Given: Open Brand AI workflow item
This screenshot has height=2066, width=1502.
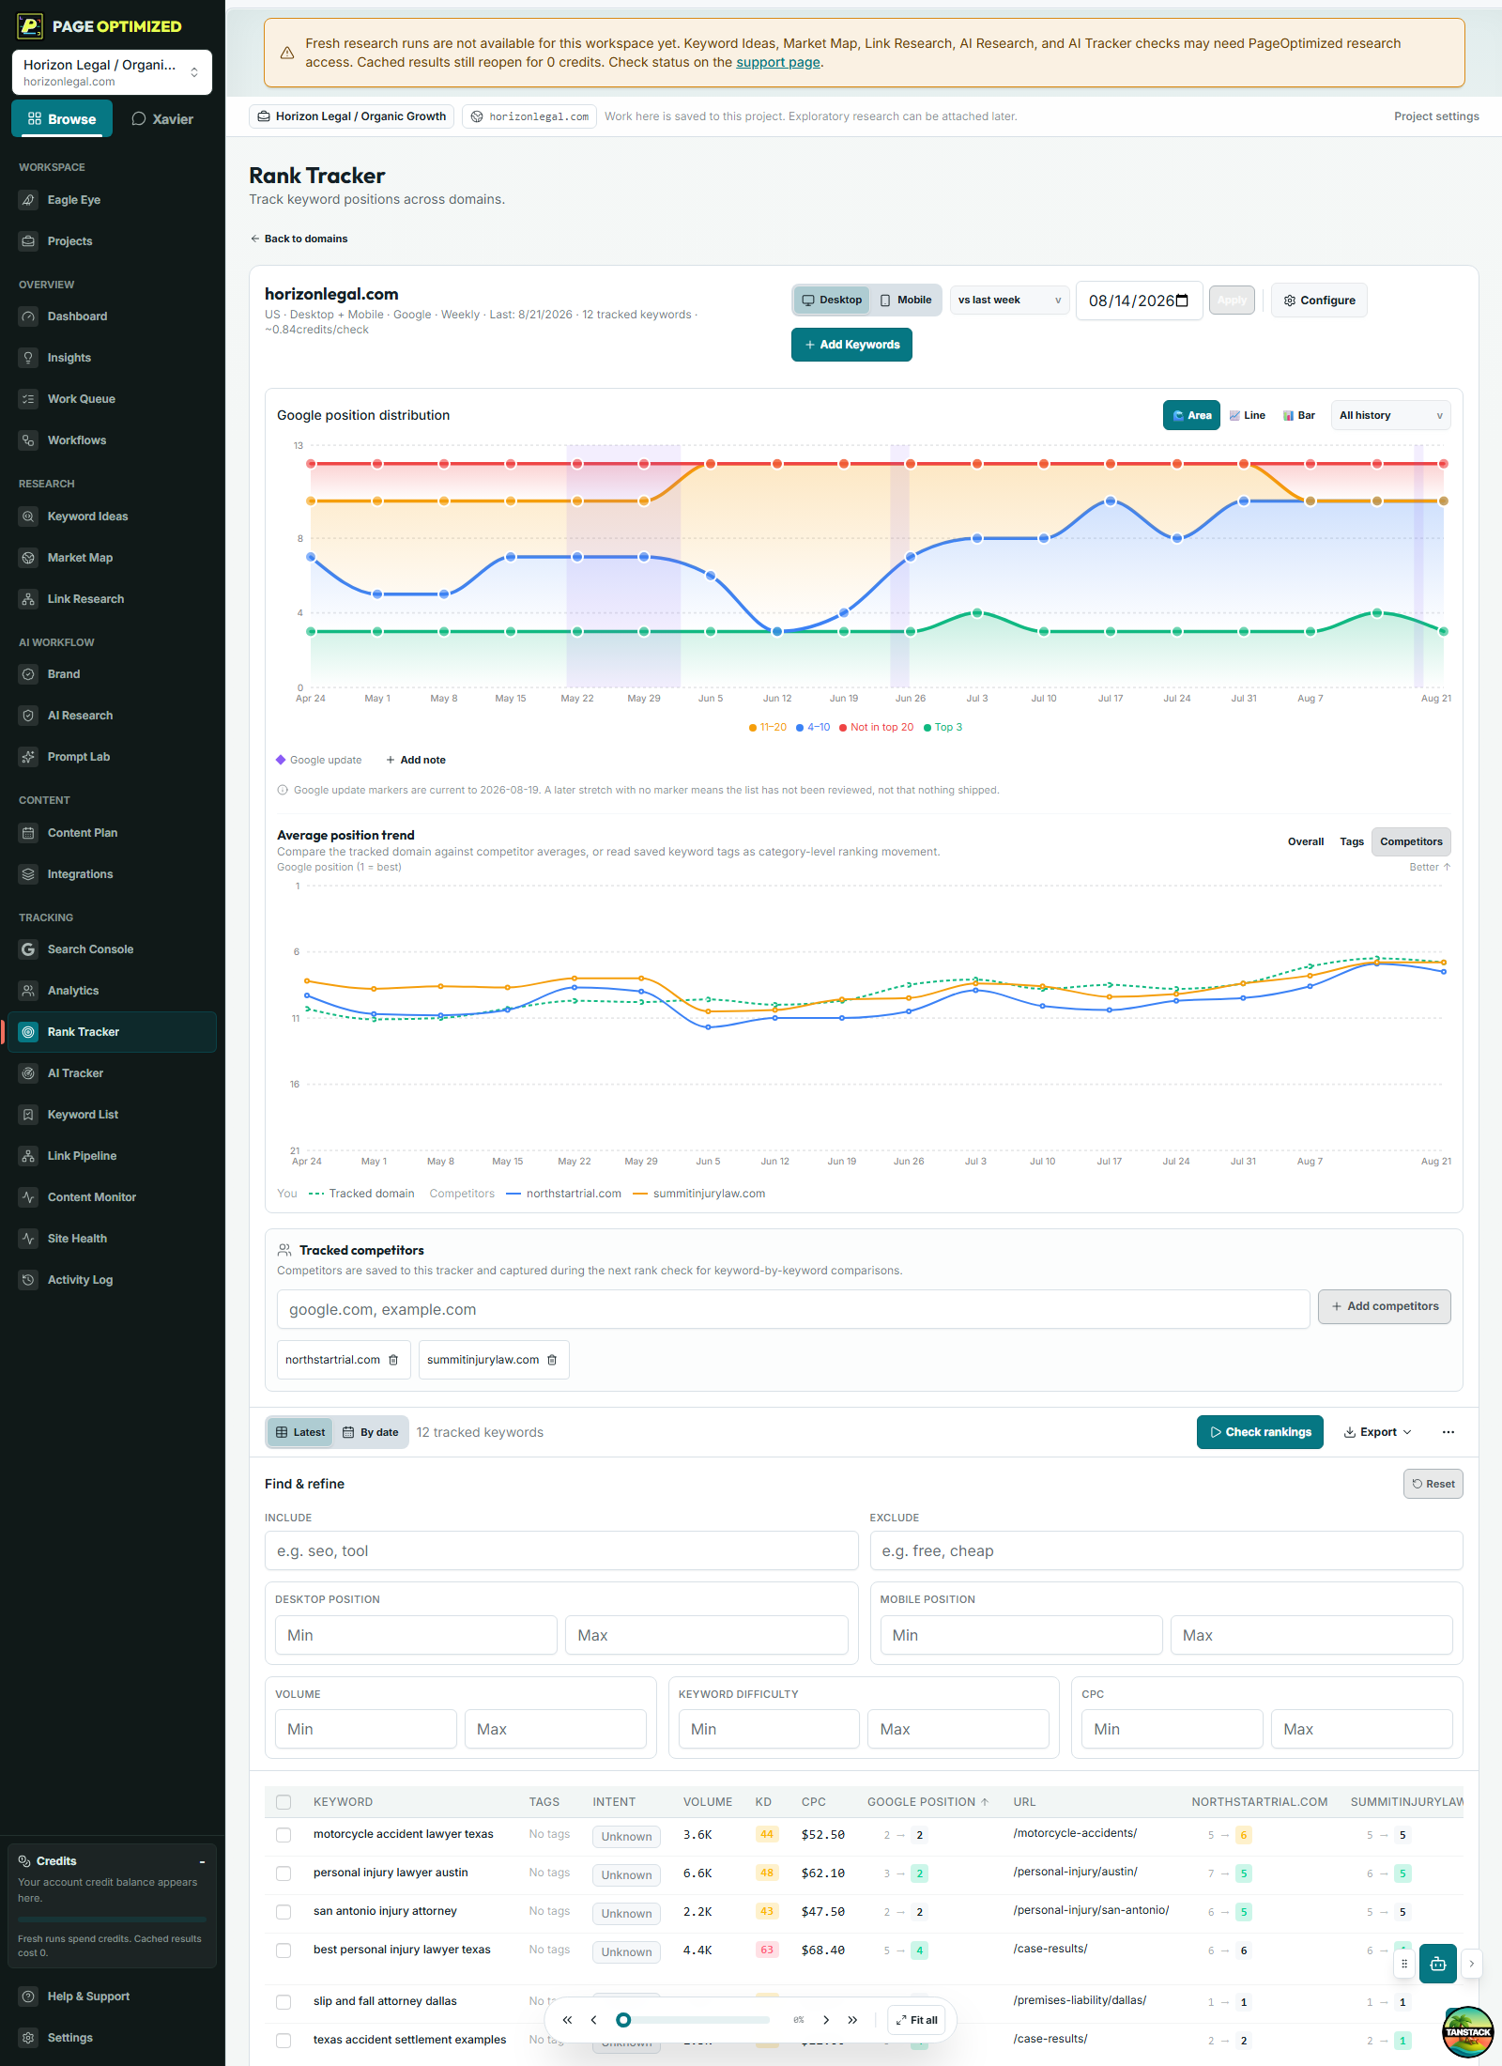Looking at the screenshot, I should click(x=112, y=674).
